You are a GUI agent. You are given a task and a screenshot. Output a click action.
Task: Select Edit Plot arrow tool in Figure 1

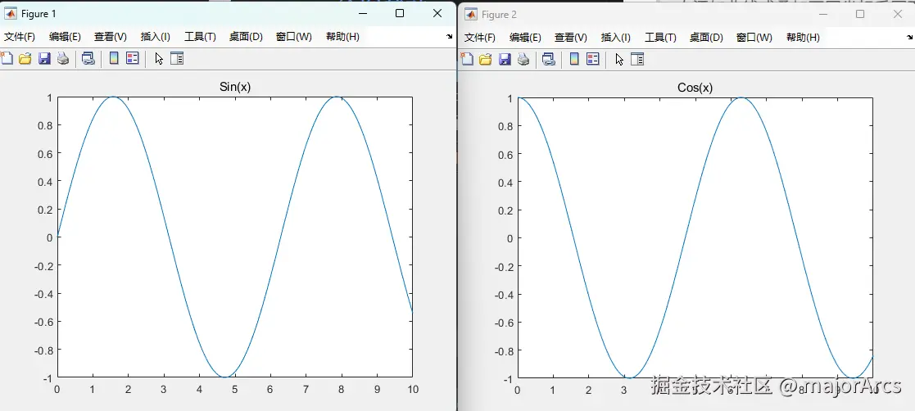159,58
